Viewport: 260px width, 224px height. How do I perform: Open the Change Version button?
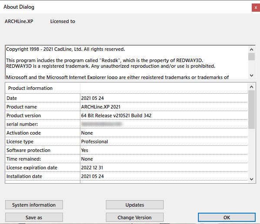[x=135, y=217]
